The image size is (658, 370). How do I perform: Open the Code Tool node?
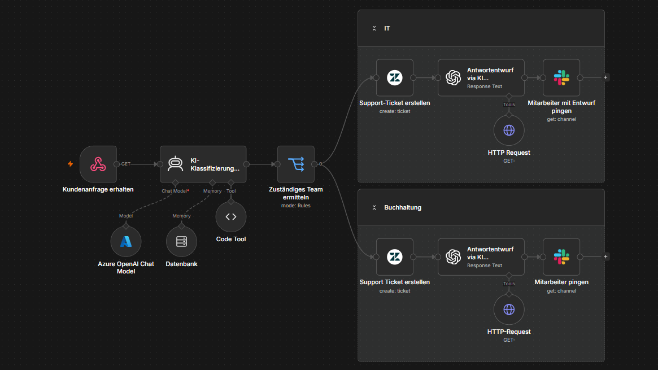[231, 216]
